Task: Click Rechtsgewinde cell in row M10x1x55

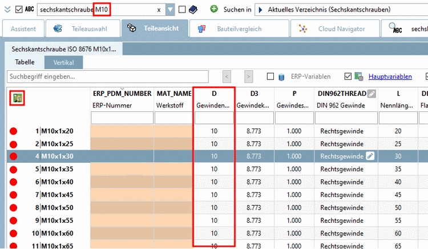Action: [346, 220]
